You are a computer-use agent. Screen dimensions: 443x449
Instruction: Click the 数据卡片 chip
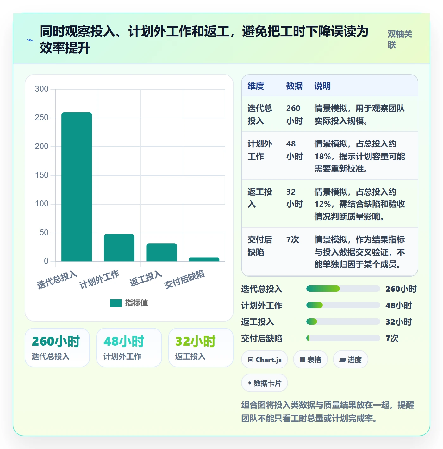(265, 383)
